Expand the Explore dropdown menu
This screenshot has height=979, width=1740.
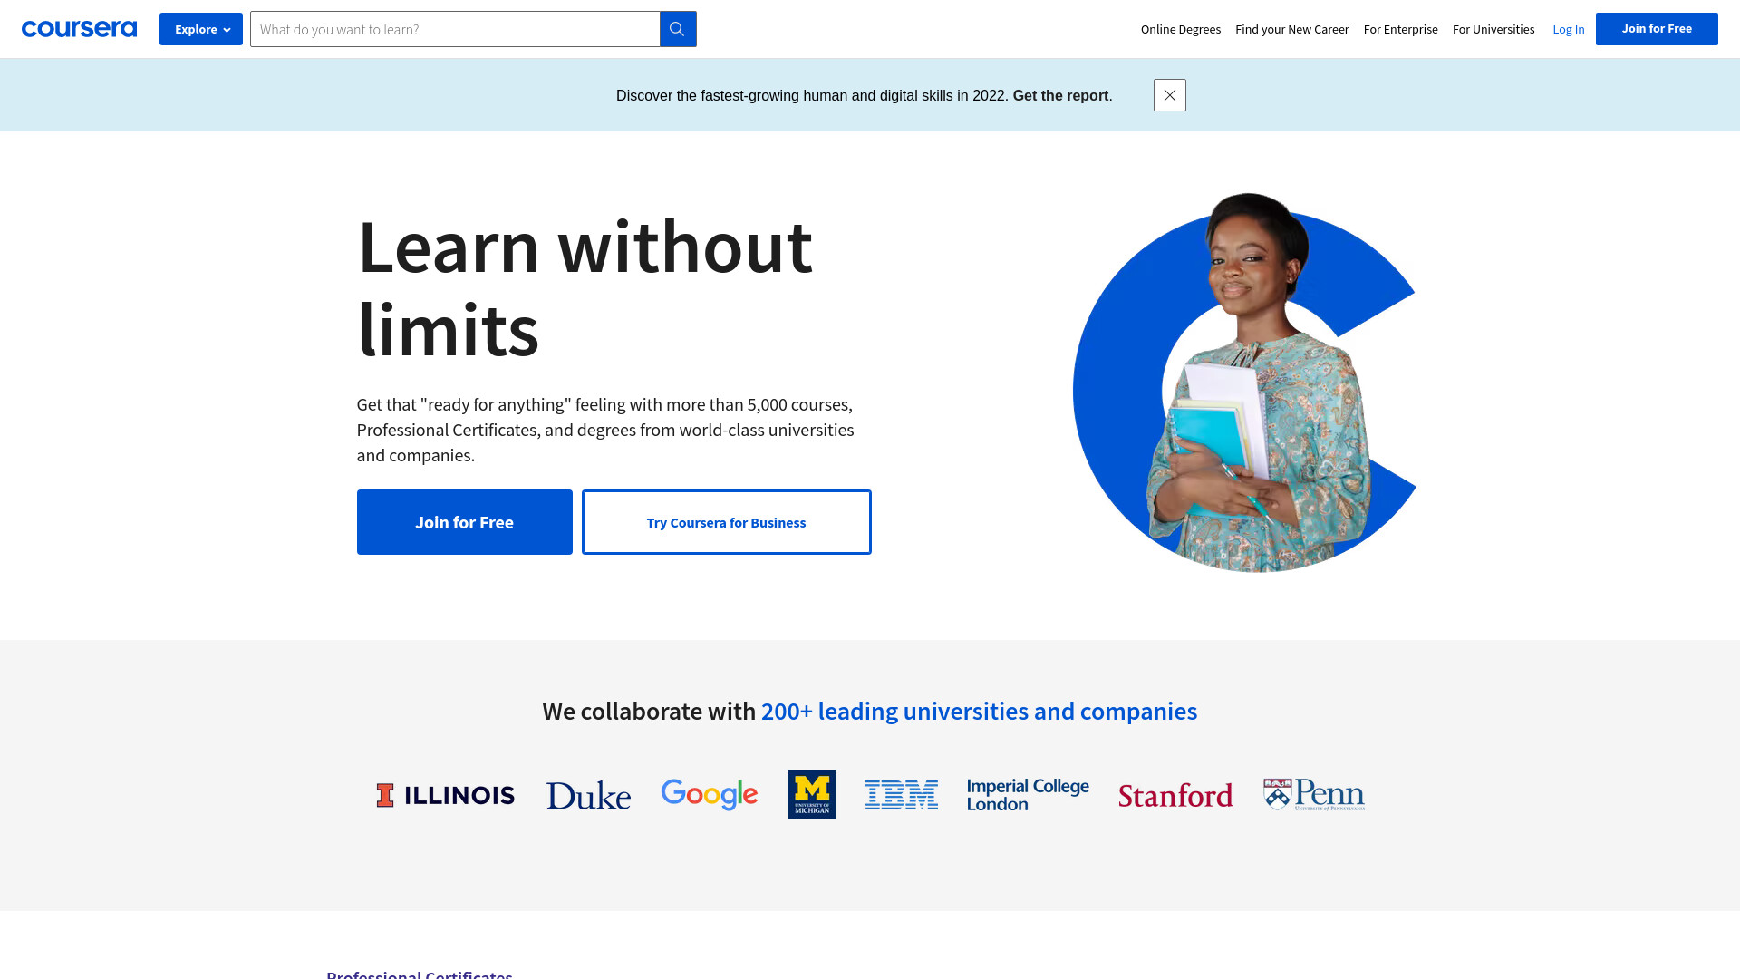tap(201, 29)
